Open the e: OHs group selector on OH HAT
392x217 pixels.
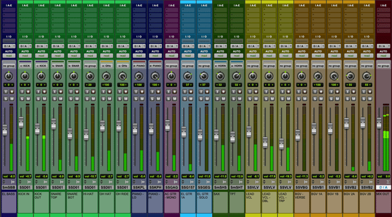(106, 66)
